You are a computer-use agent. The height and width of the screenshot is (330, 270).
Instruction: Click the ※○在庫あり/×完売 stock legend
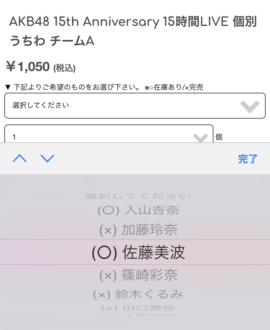pyautogui.click(x=174, y=87)
